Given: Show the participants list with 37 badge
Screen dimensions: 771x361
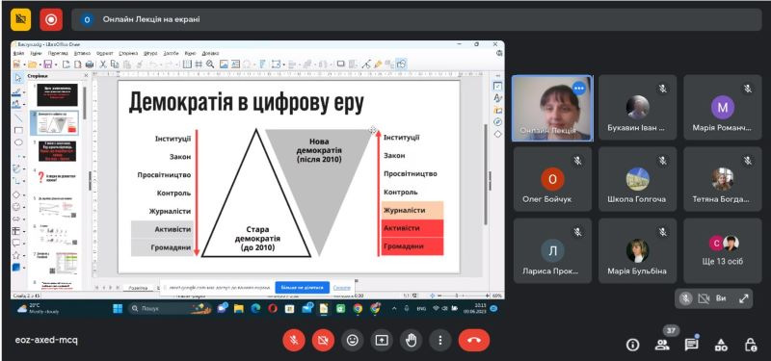Looking at the screenshot, I should (x=662, y=344).
